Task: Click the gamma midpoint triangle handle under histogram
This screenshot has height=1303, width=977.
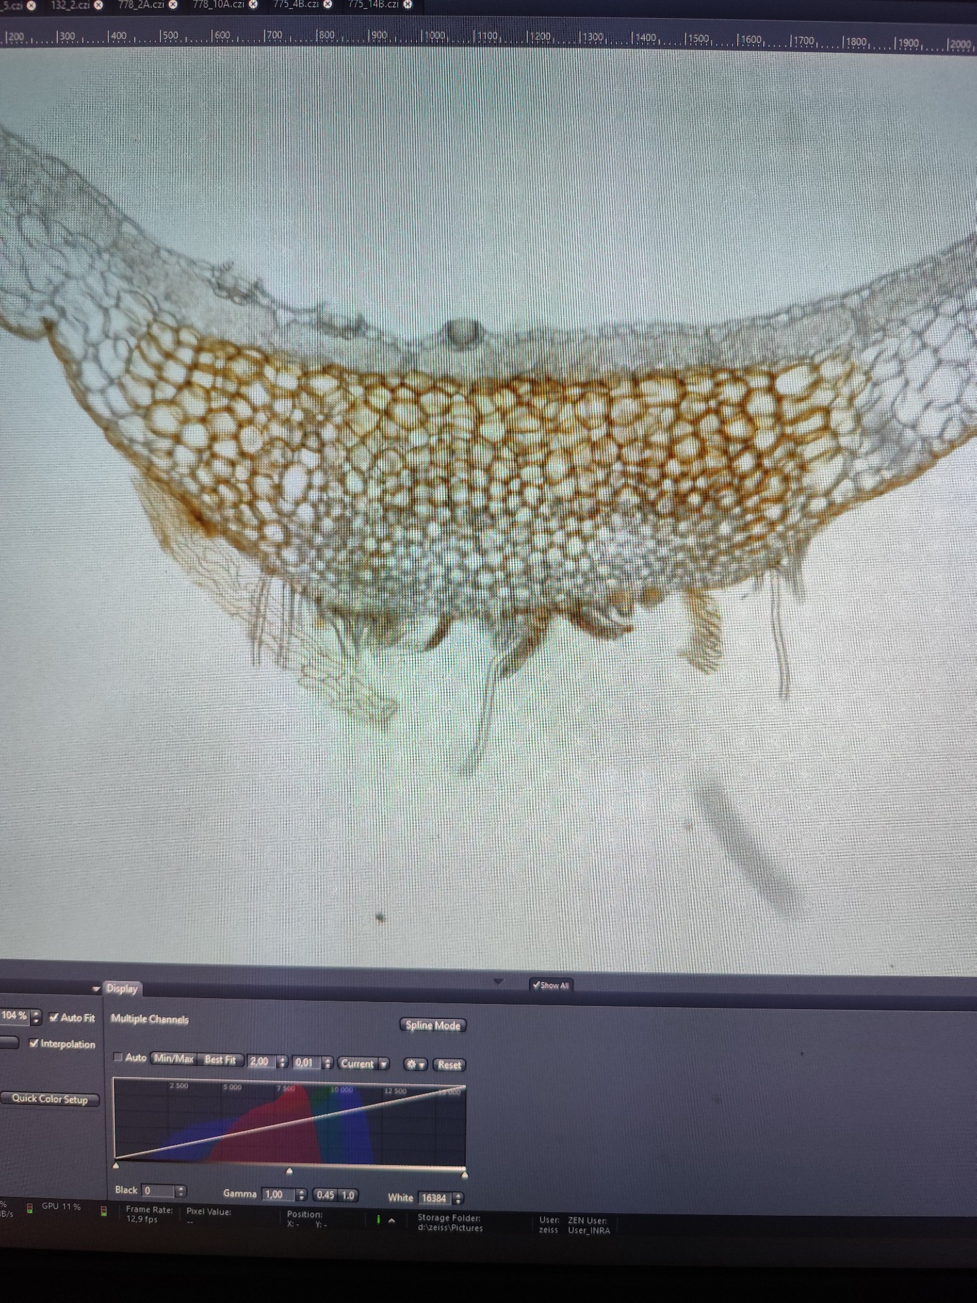Action: [x=289, y=1171]
